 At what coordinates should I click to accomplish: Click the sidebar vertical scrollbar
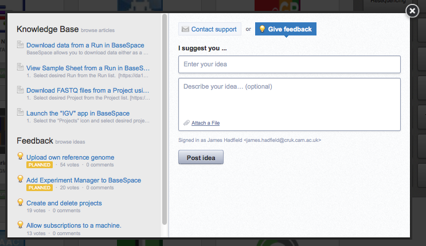coord(165,114)
